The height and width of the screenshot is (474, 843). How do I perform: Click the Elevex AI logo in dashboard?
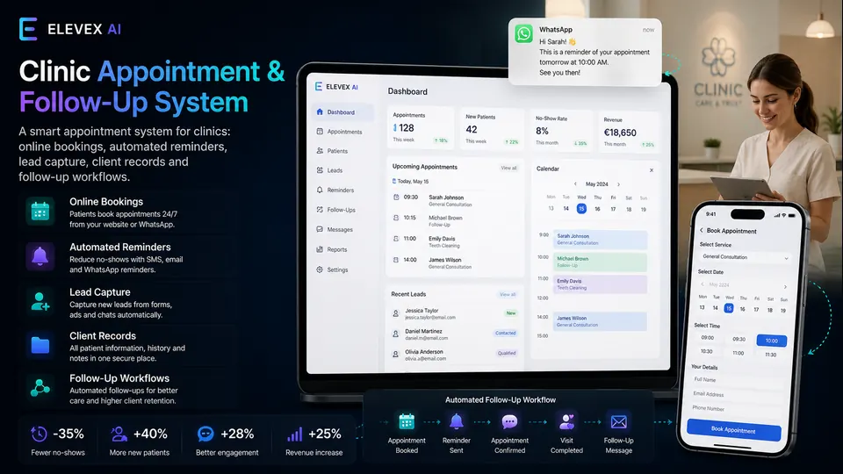pyautogui.click(x=336, y=87)
